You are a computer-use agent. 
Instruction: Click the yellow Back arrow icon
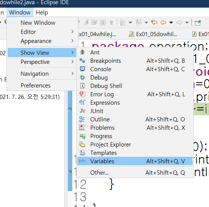[163, 22]
